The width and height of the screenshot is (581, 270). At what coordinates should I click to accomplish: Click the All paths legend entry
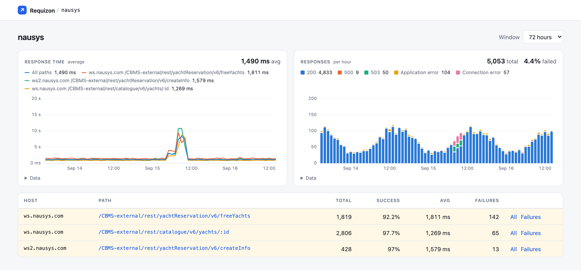[x=50, y=73]
